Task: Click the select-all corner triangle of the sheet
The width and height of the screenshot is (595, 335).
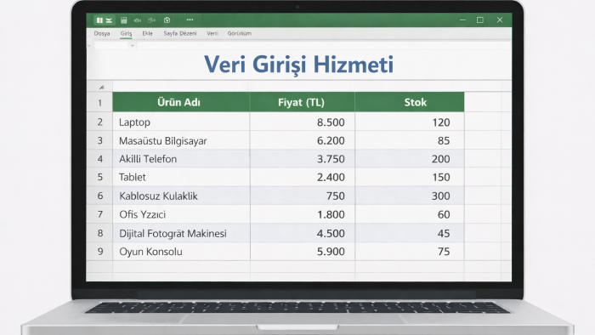Action: point(101,88)
